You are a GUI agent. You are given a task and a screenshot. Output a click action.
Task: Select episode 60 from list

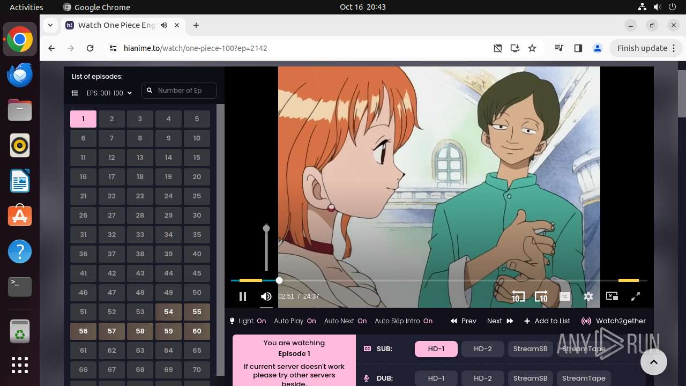point(197,331)
